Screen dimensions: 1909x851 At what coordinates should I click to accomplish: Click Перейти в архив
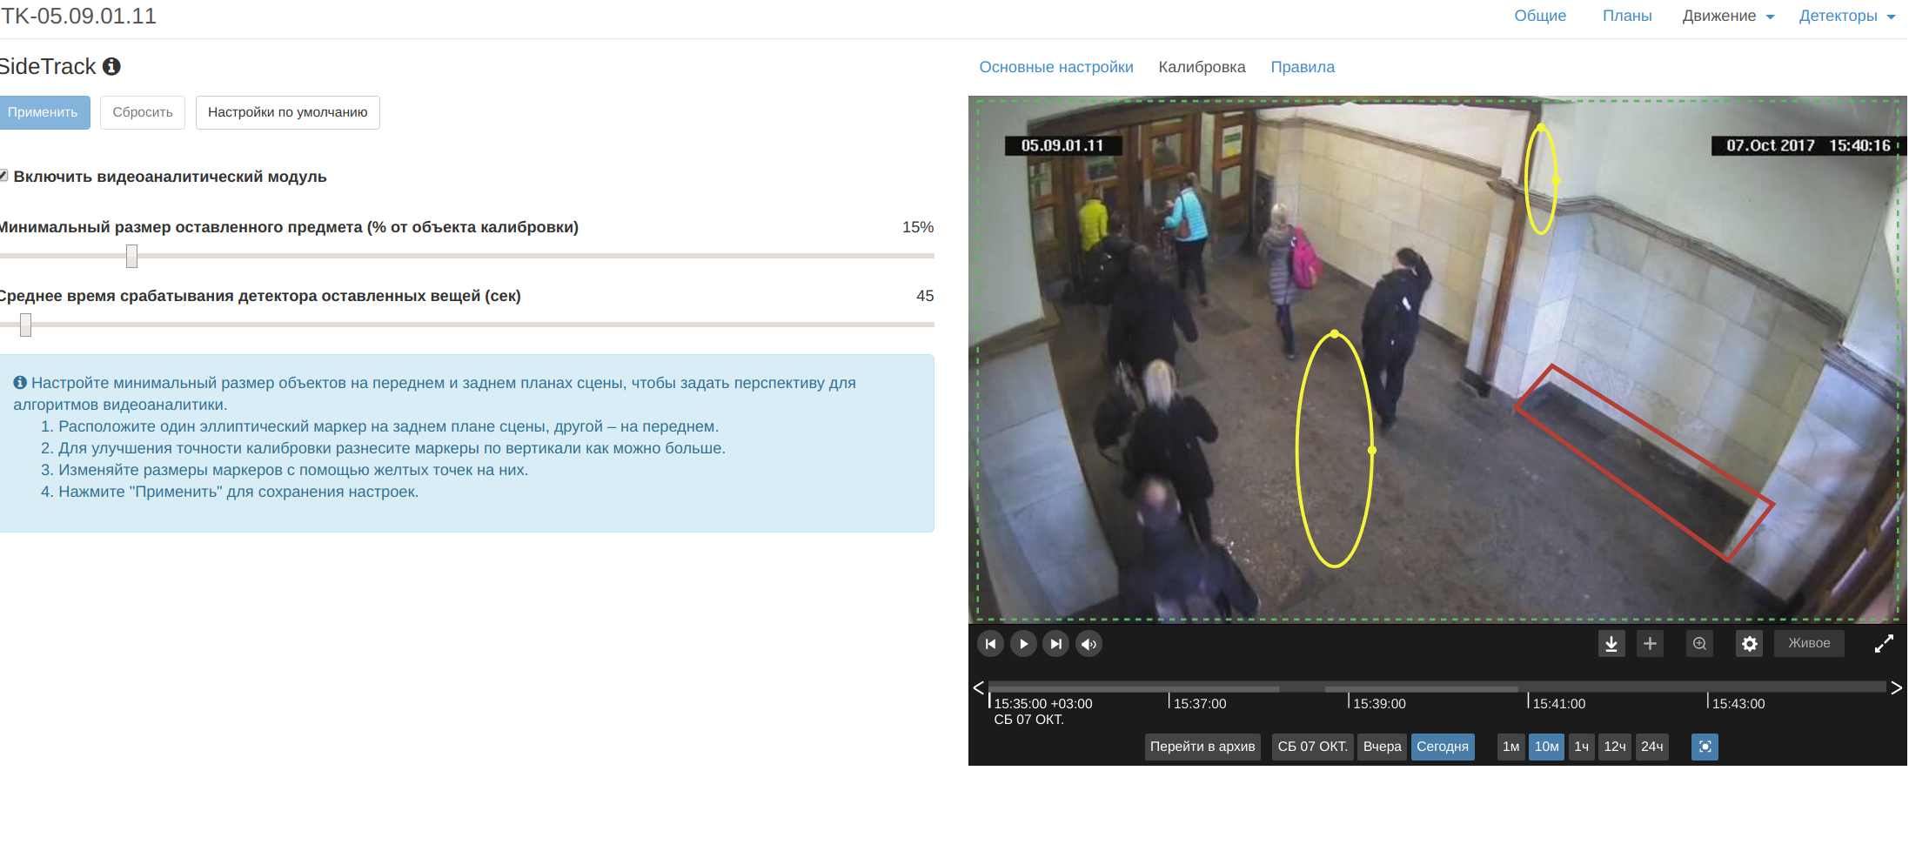[x=1202, y=747]
